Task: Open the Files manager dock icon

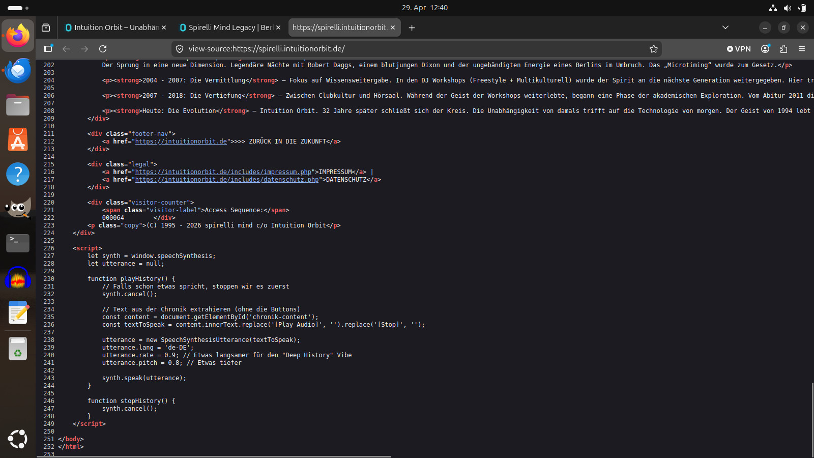Action: point(18,105)
